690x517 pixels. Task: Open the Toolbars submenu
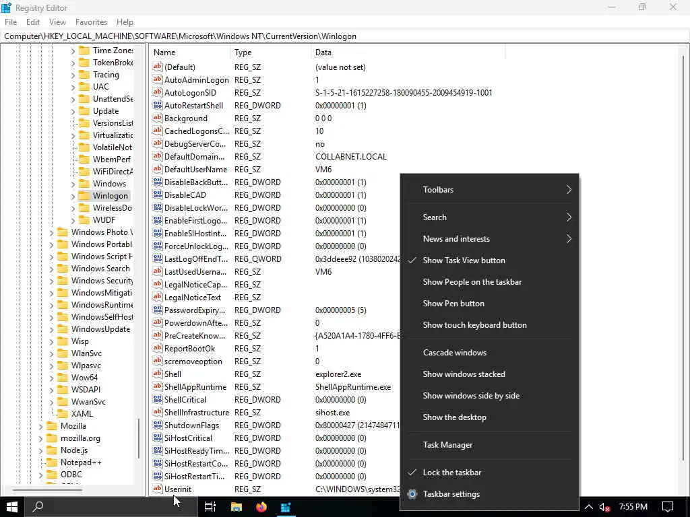click(x=489, y=190)
